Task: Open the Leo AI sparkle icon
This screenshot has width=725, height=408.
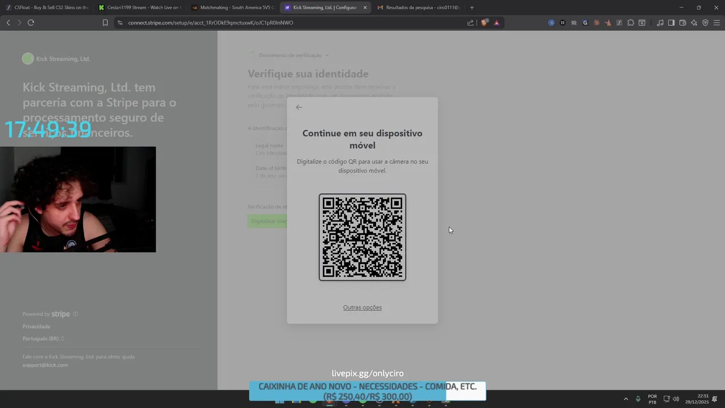Action: [x=694, y=23]
